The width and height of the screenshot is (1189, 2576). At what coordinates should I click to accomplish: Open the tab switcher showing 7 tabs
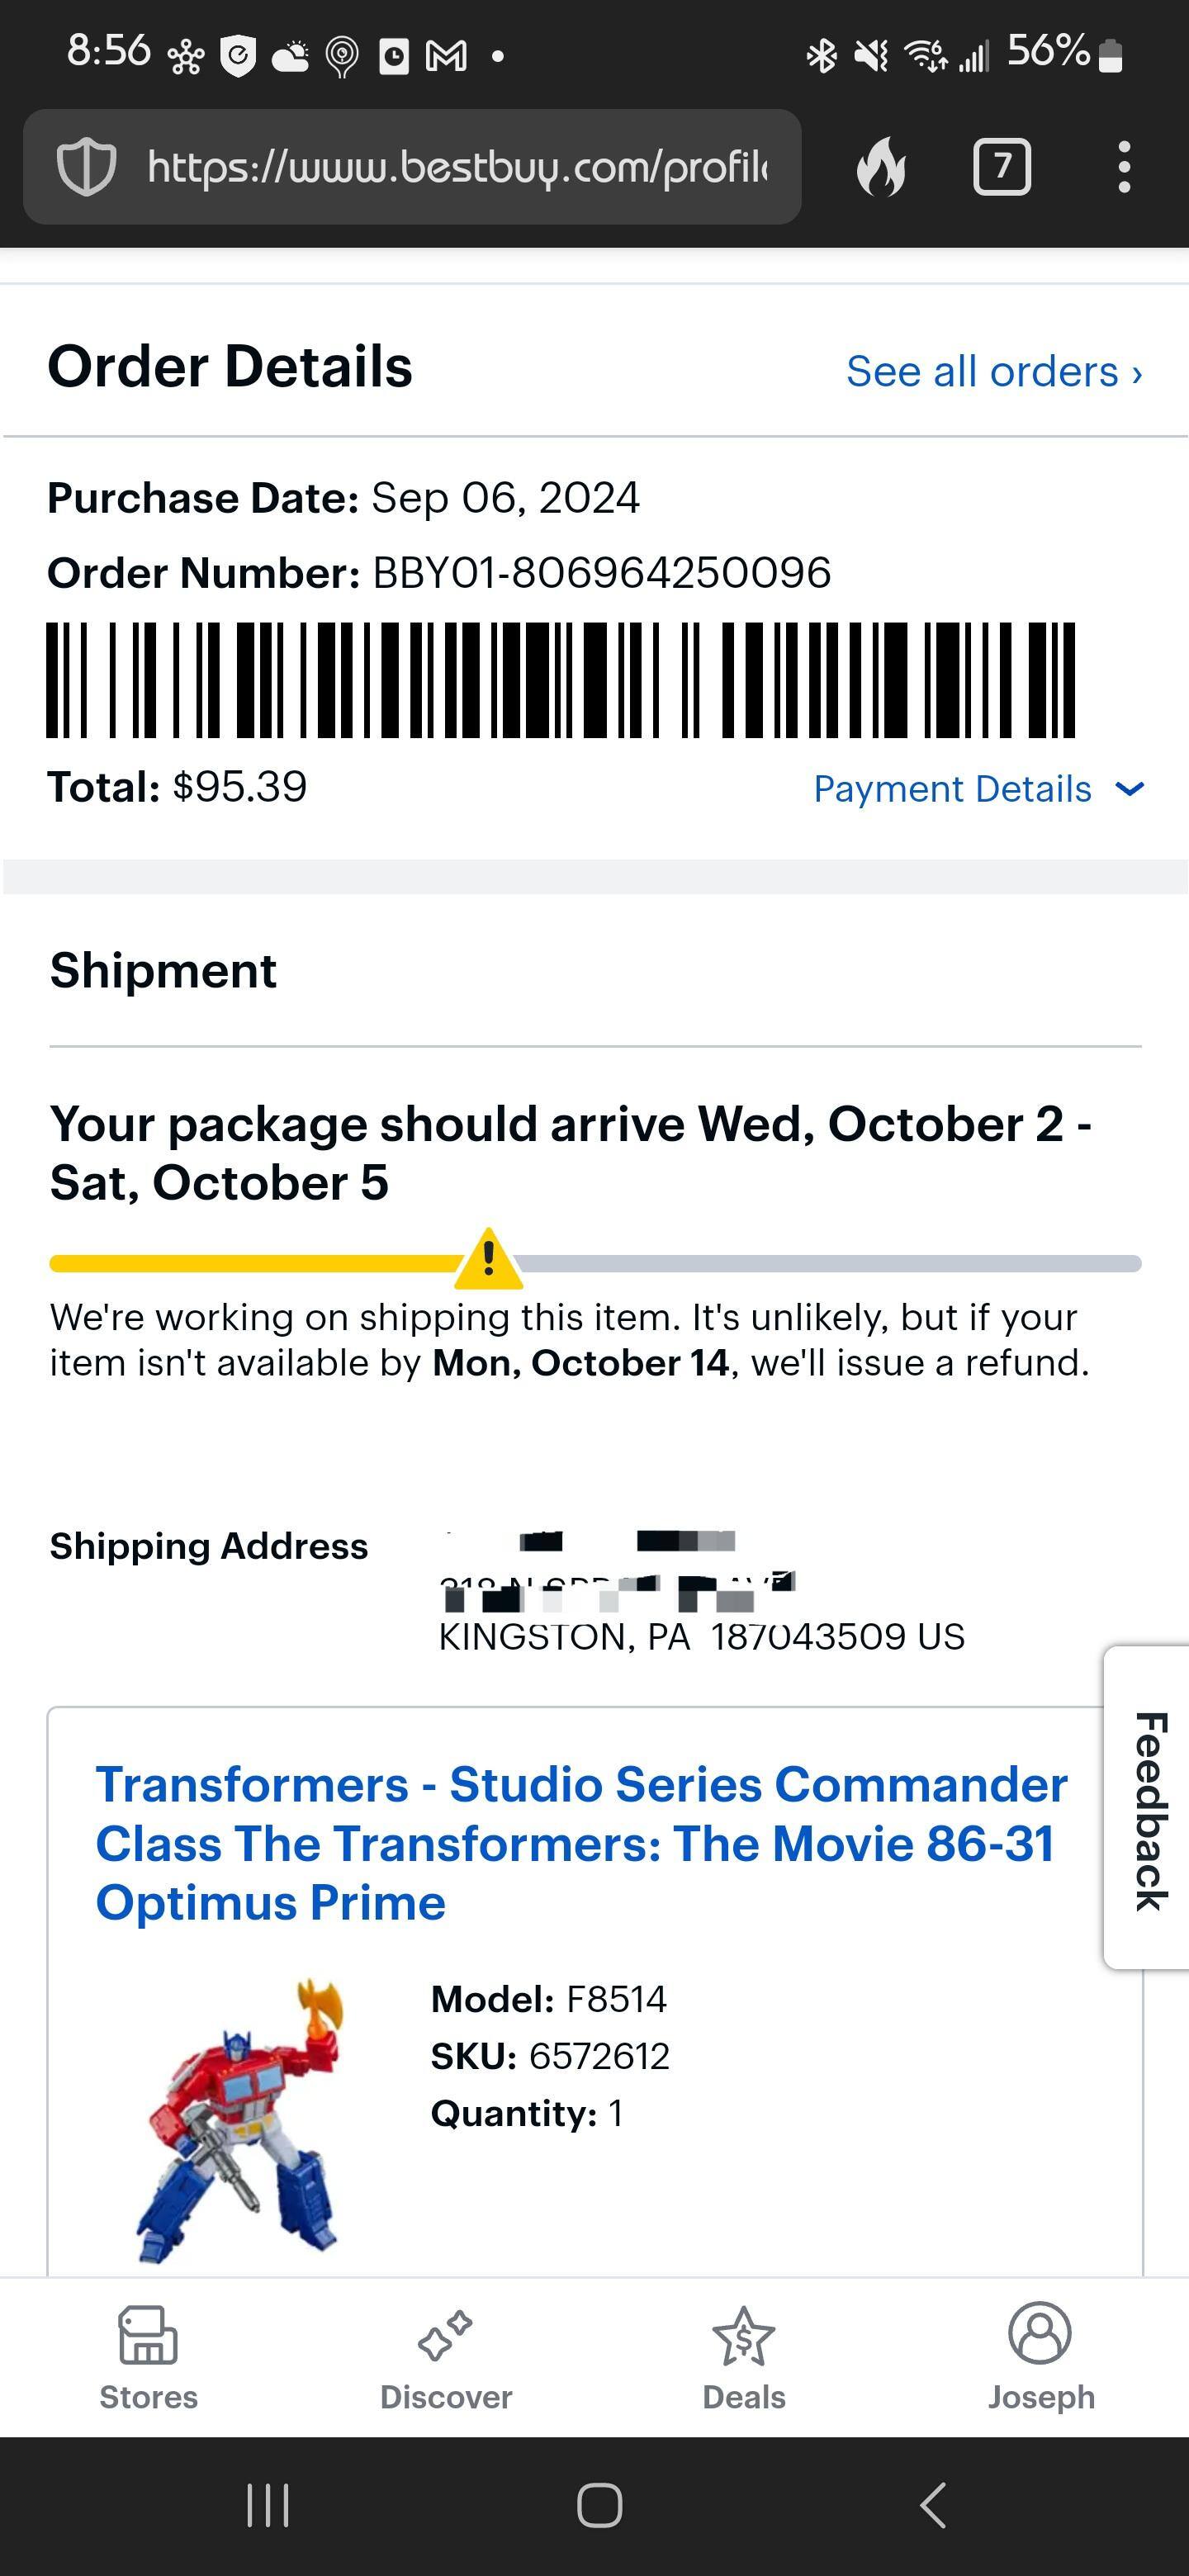click(1002, 167)
